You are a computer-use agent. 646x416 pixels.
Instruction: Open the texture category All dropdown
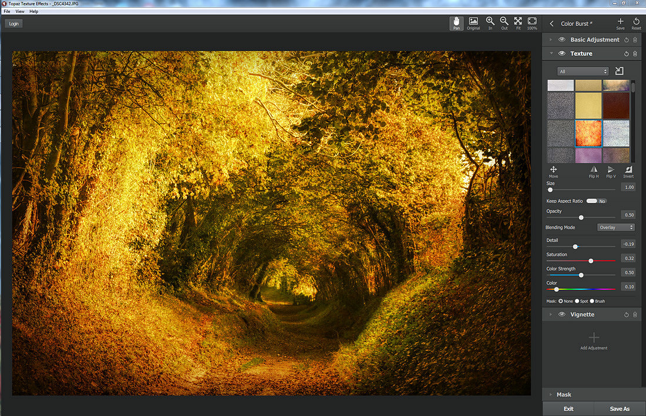(x=583, y=72)
